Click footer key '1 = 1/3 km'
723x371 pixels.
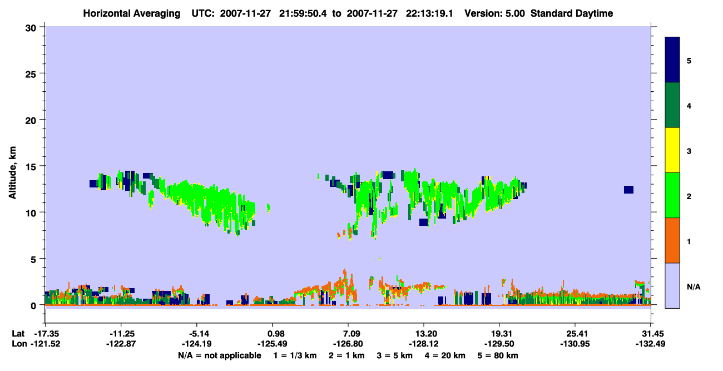point(295,355)
